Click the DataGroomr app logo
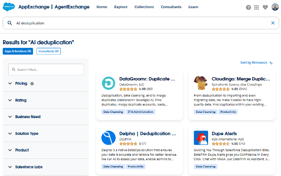This screenshot has width=281, height=176. 109,83
